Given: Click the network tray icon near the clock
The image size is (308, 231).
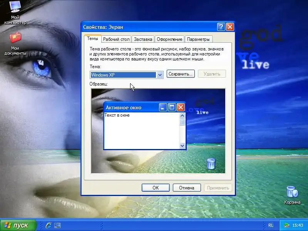Looking at the screenshot, I should point(286,225).
